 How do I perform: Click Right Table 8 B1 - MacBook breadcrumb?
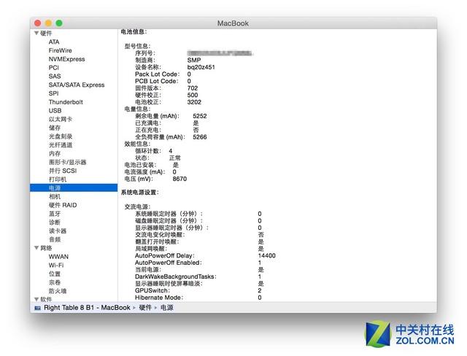[87, 307]
